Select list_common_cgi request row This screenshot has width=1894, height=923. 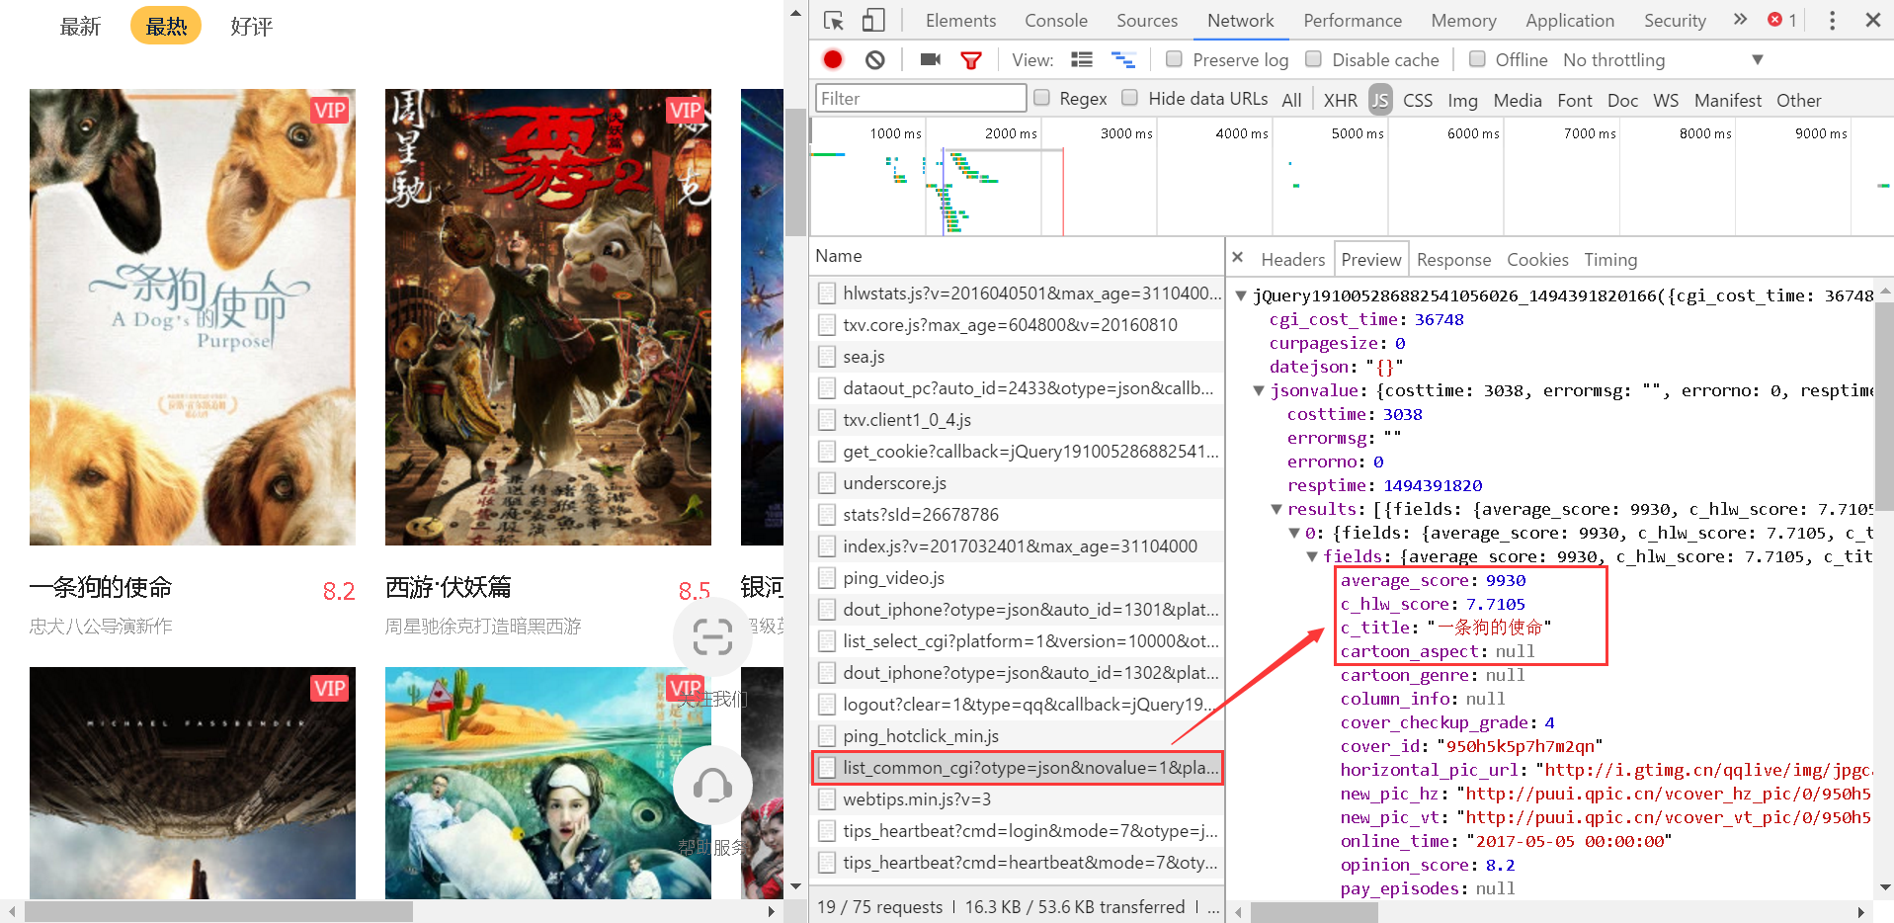(1018, 768)
